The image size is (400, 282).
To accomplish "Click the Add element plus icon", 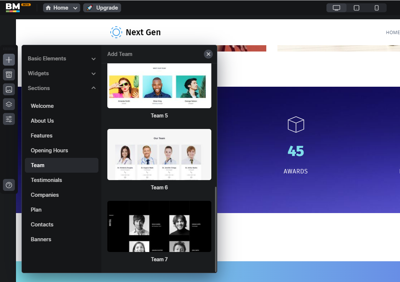I will click(x=9, y=60).
